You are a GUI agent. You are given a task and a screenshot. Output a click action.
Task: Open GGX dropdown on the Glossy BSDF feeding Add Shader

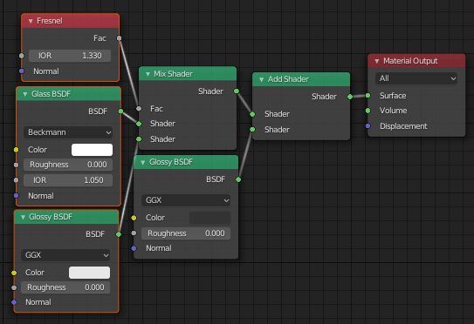click(186, 200)
